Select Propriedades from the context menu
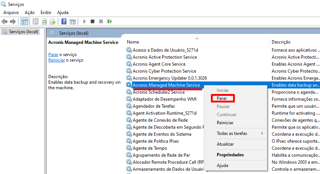The image size is (320, 174). click(x=230, y=155)
